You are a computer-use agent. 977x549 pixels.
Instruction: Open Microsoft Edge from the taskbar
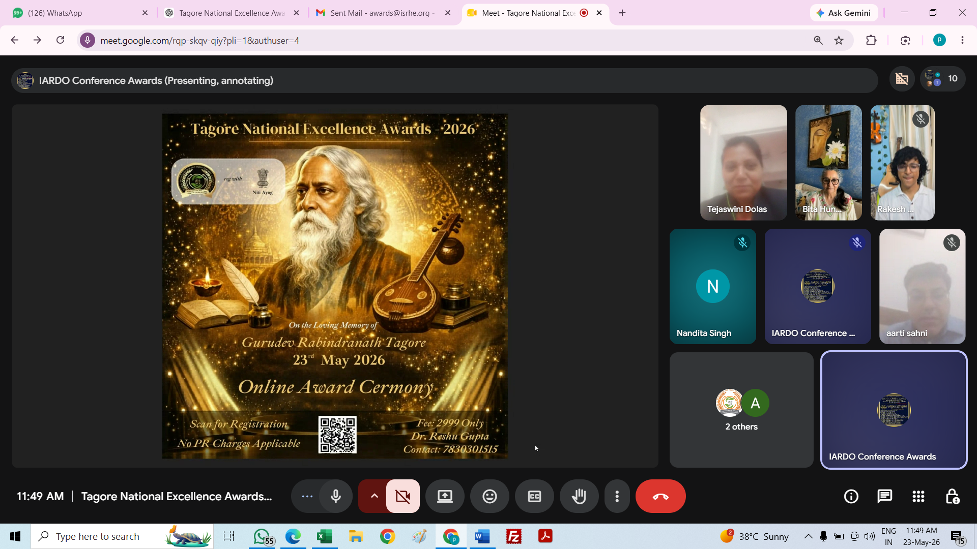coord(293,536)
